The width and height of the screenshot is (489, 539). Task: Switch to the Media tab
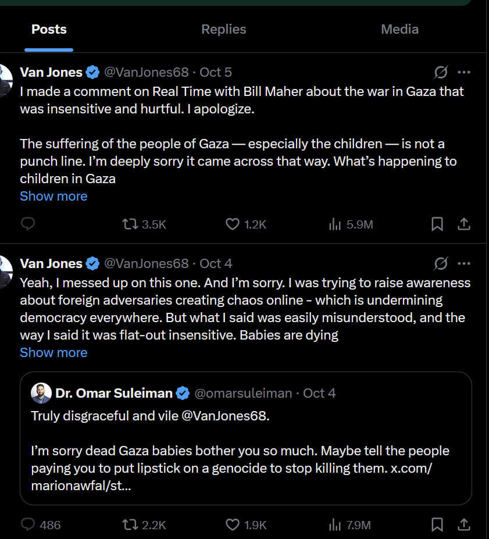point(399,29)
